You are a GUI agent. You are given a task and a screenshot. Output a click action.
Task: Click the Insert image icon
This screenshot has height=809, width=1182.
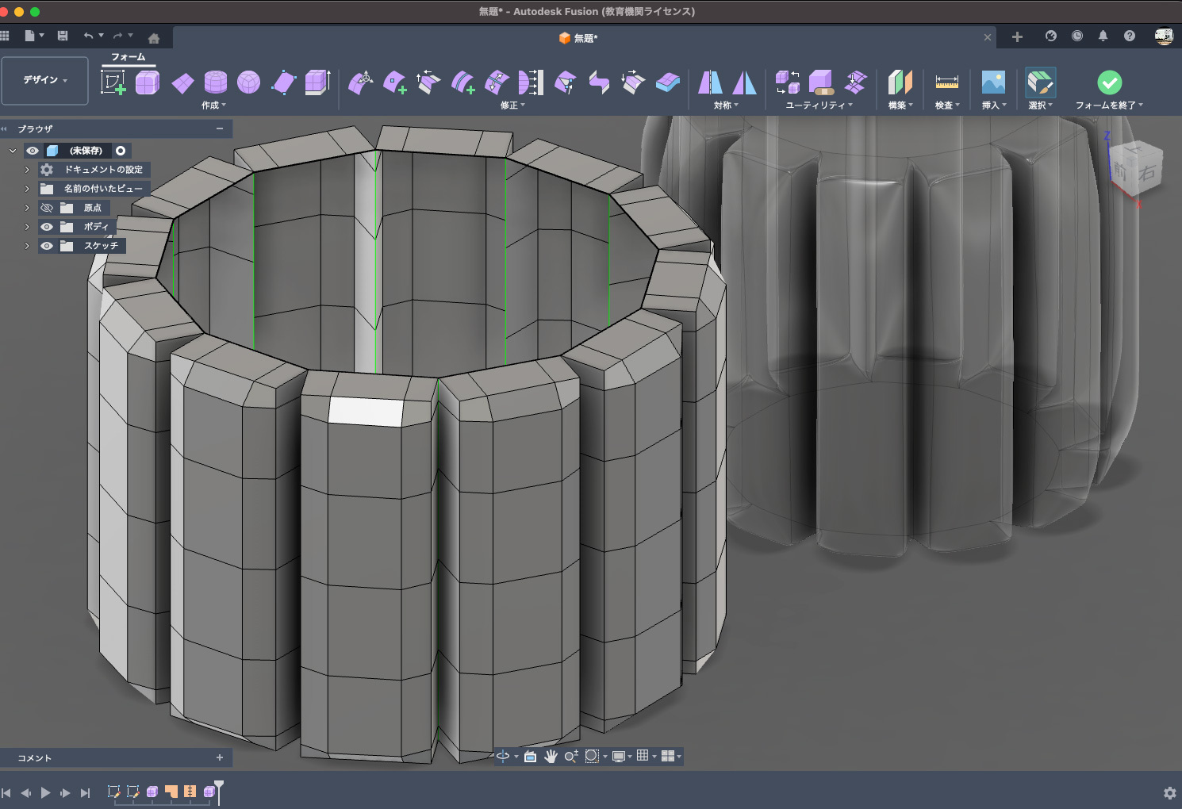[x=993, y=82]
